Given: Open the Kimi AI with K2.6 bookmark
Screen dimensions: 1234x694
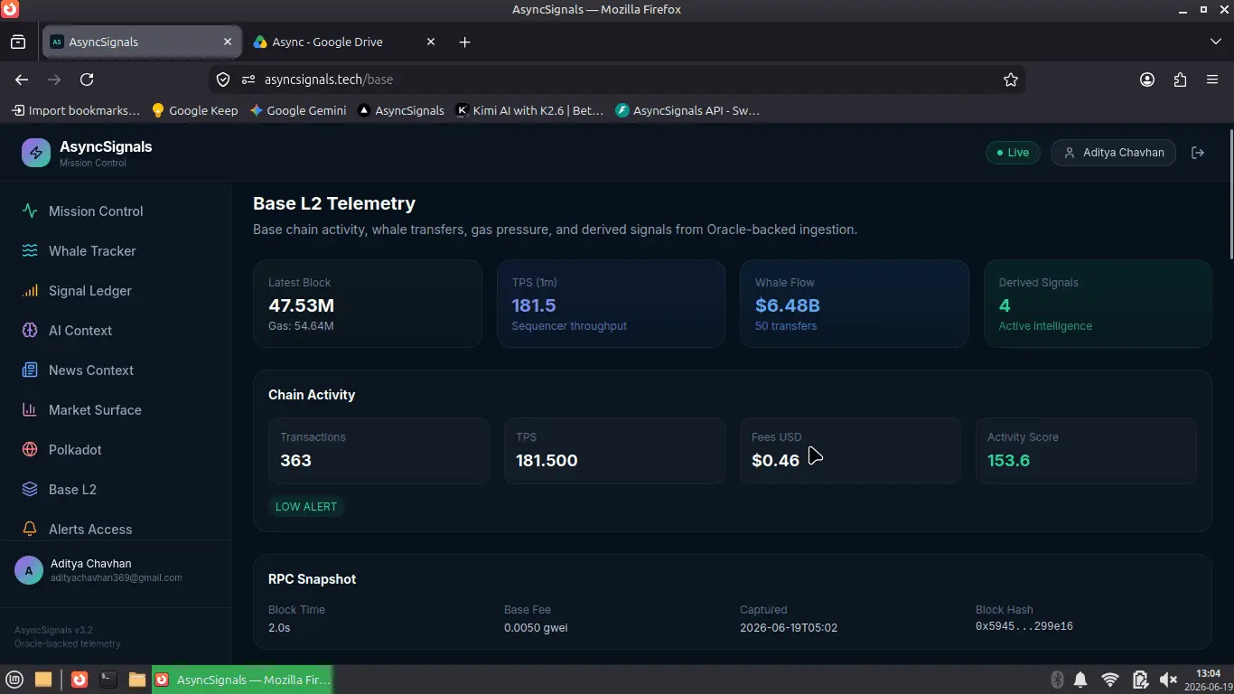Looking at the screenshot, I should 529,110.
